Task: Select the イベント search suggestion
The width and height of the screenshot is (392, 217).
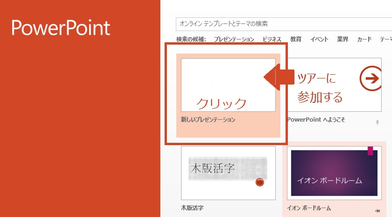Action: [x=319, y=39]
